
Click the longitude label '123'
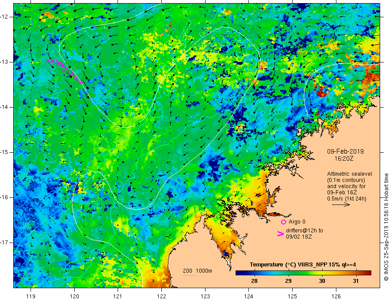point(205,296)
